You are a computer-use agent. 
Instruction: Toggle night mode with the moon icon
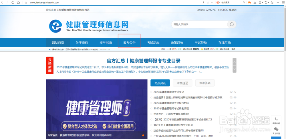(272, 3)
